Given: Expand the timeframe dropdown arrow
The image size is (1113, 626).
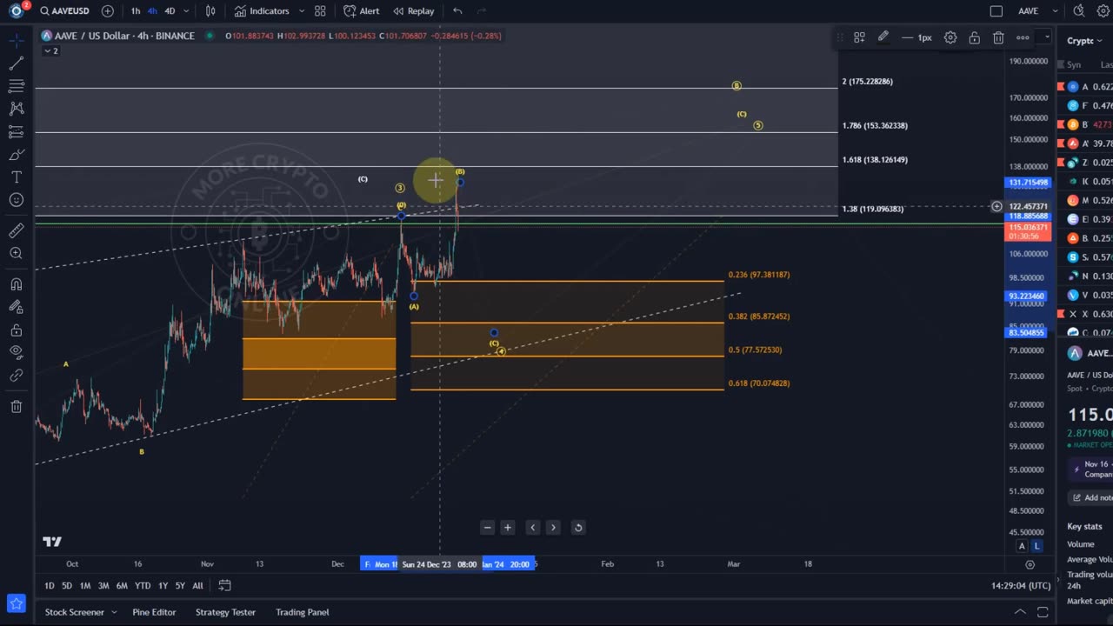Looking at the screenshot, I should coord(186,11).
